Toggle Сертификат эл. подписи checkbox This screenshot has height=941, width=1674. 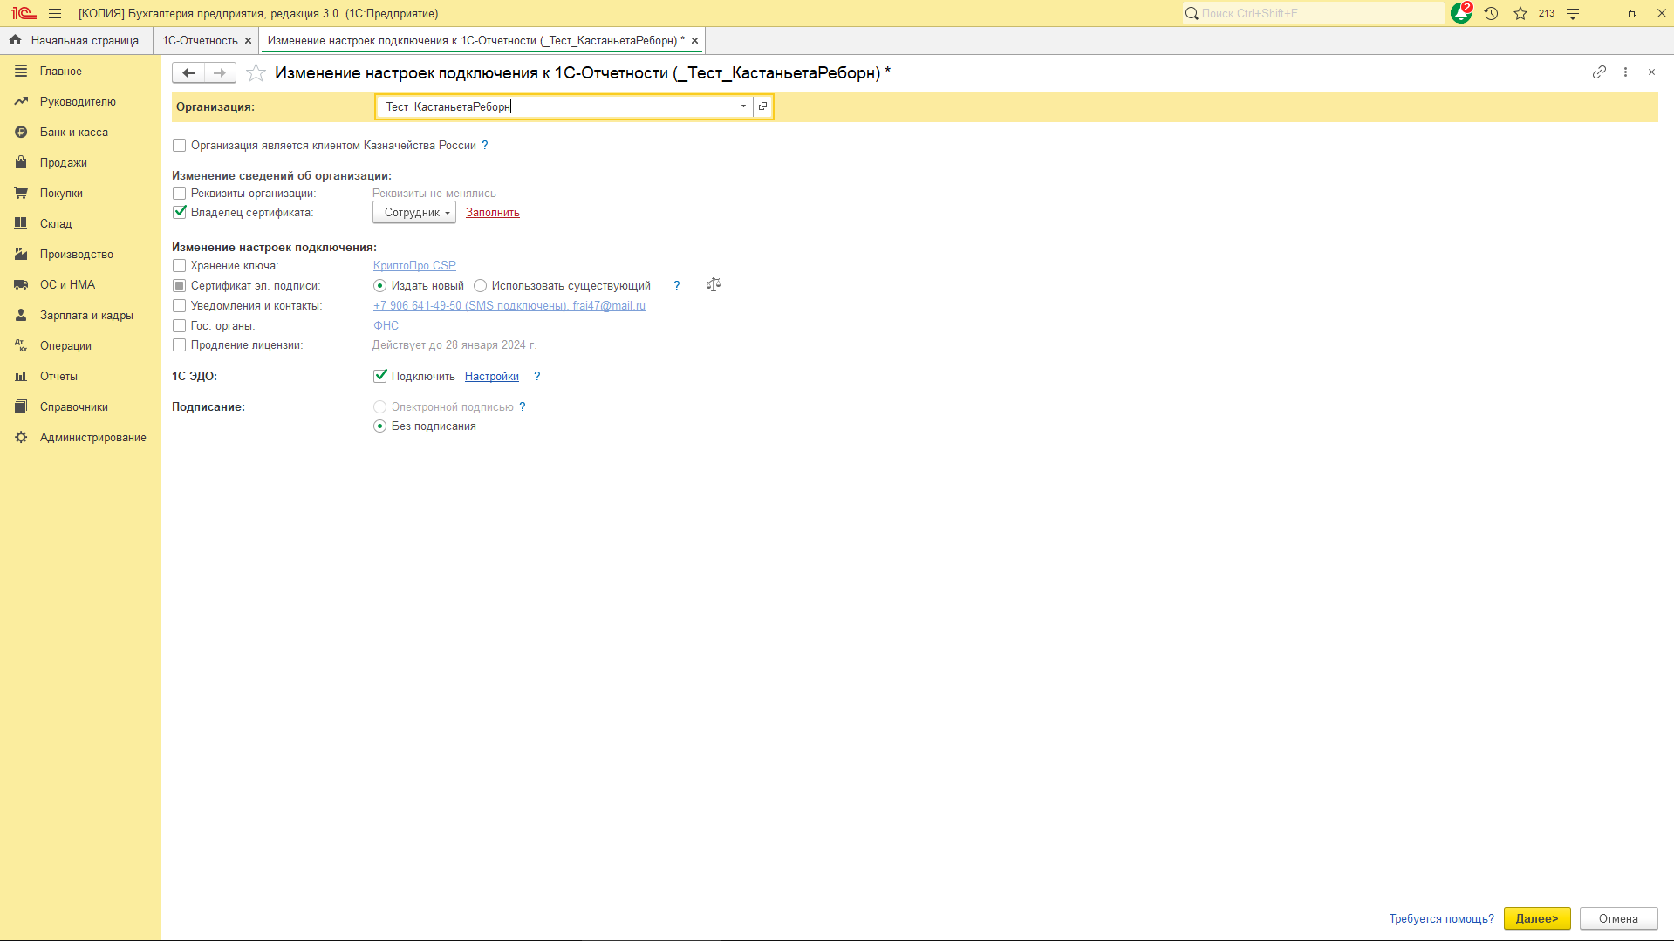(x=179, y=285)
